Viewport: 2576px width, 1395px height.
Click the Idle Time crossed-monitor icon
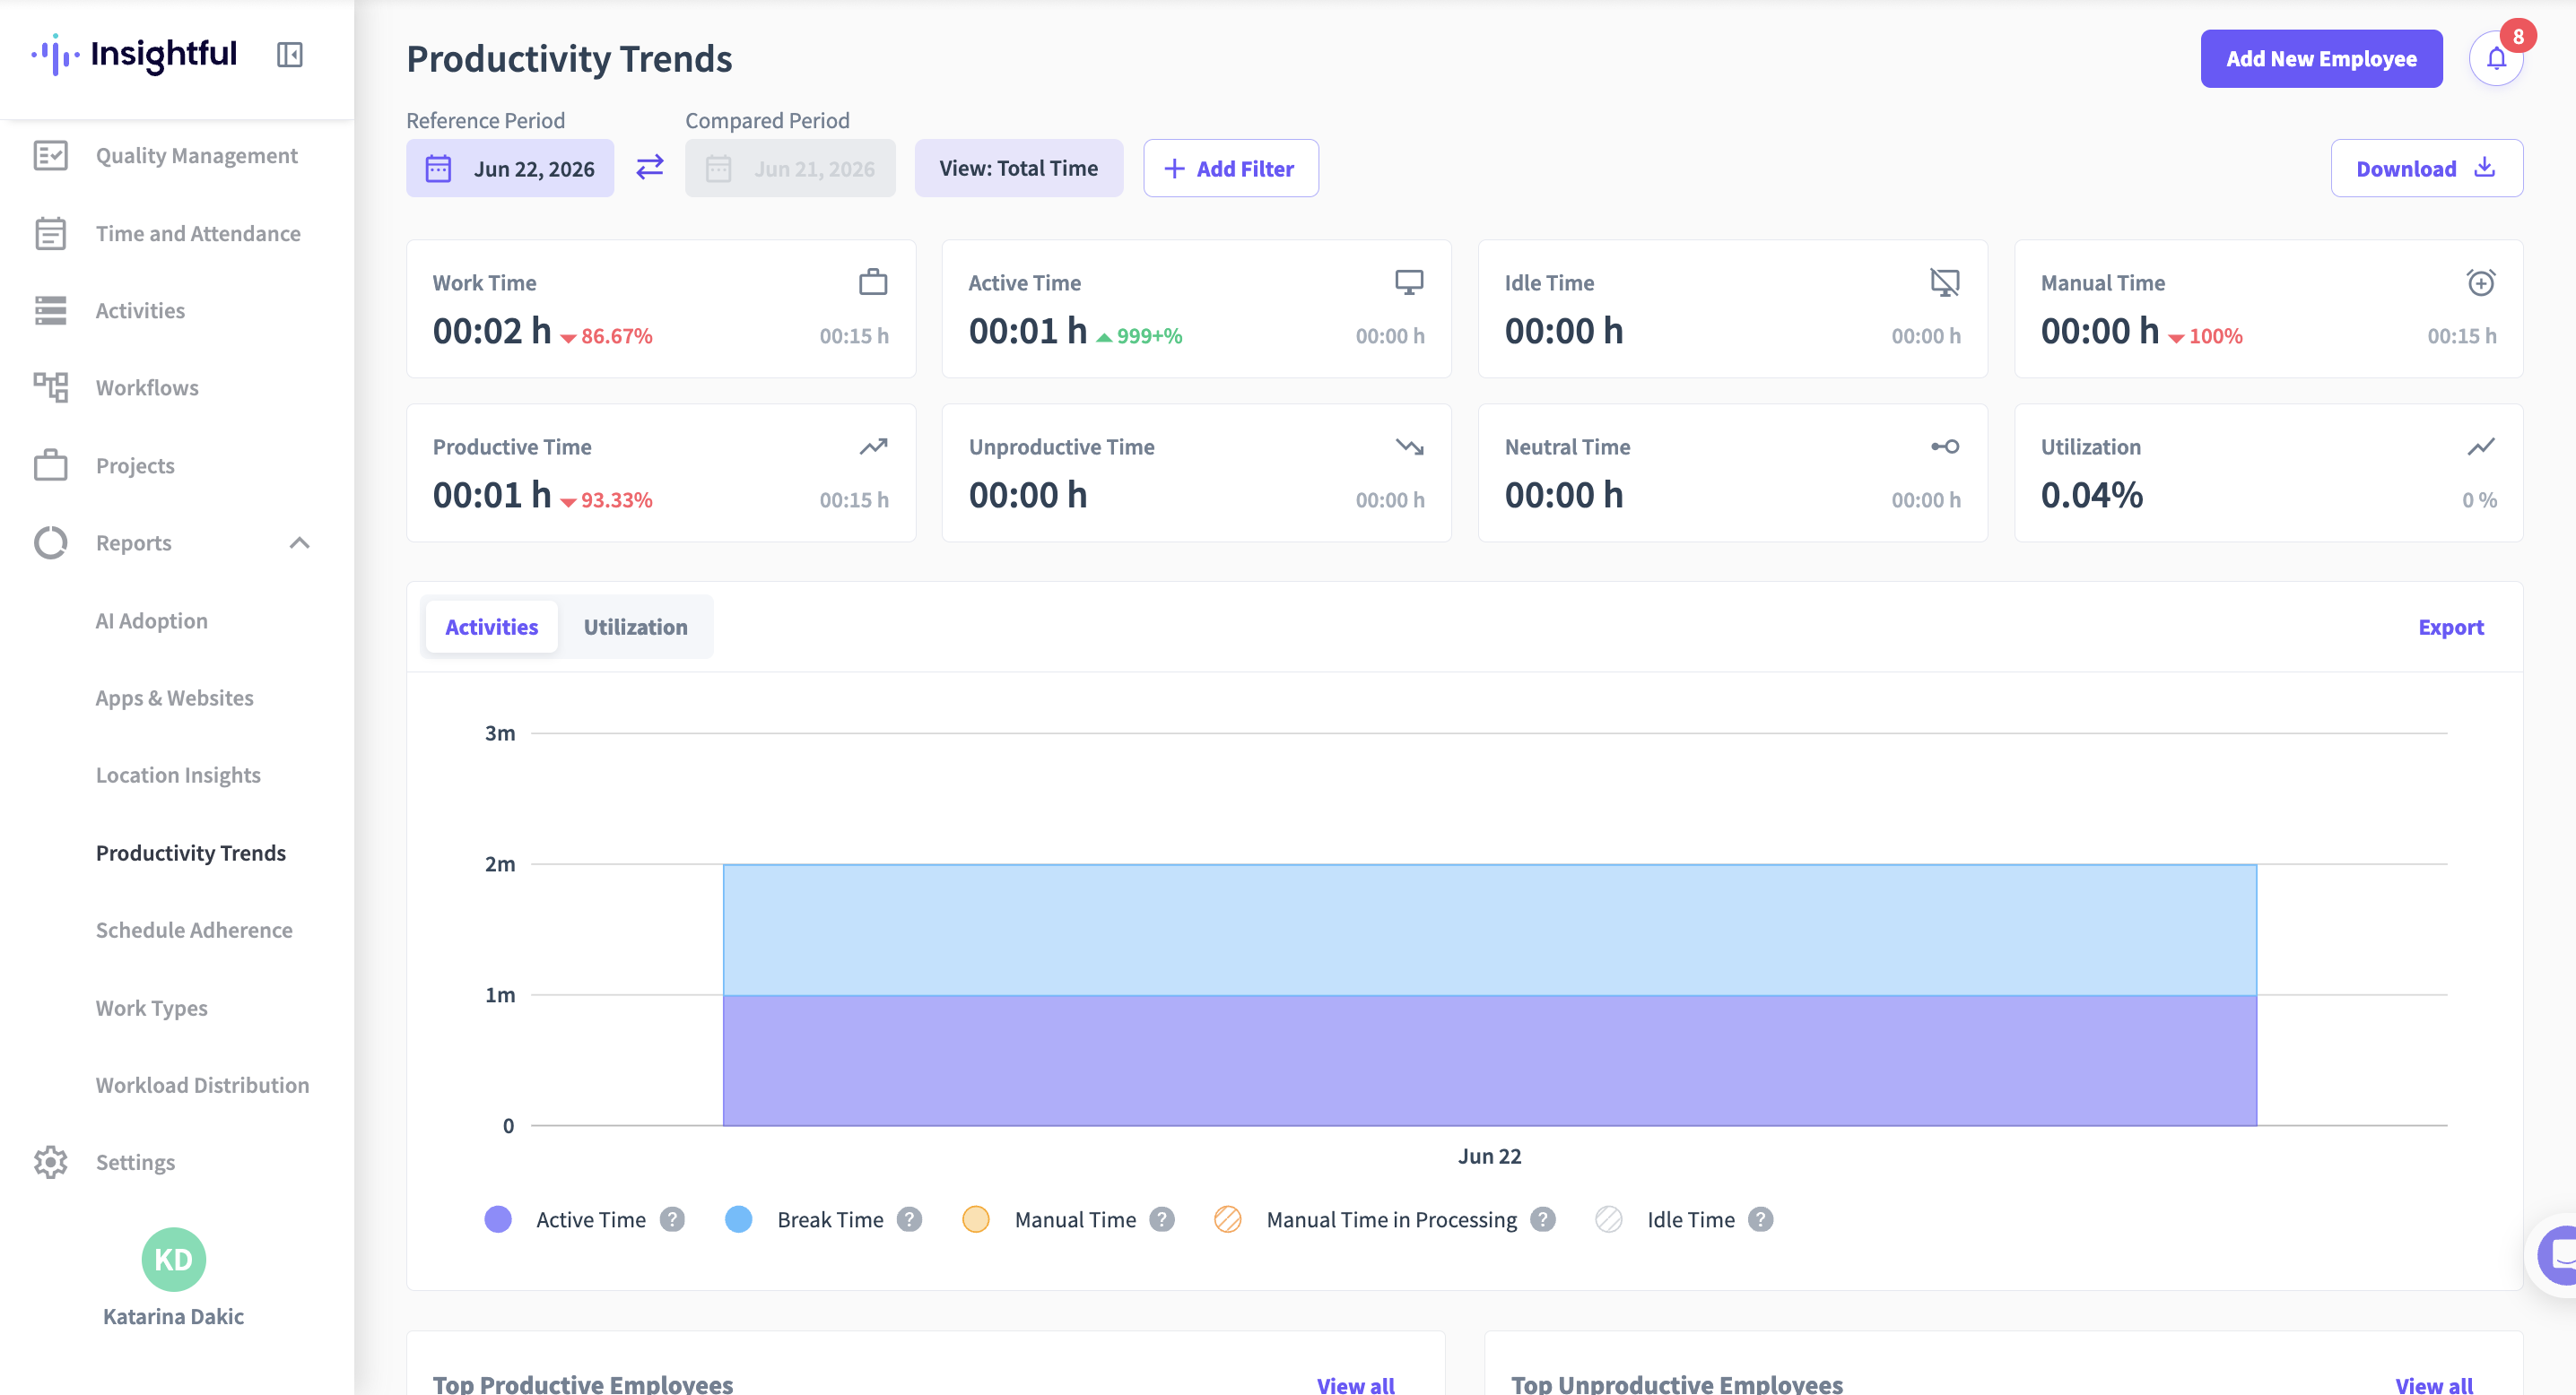tap(1945, 282)
